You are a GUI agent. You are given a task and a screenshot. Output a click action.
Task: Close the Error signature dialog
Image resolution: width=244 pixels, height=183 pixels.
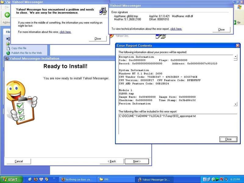click(221, 29)
